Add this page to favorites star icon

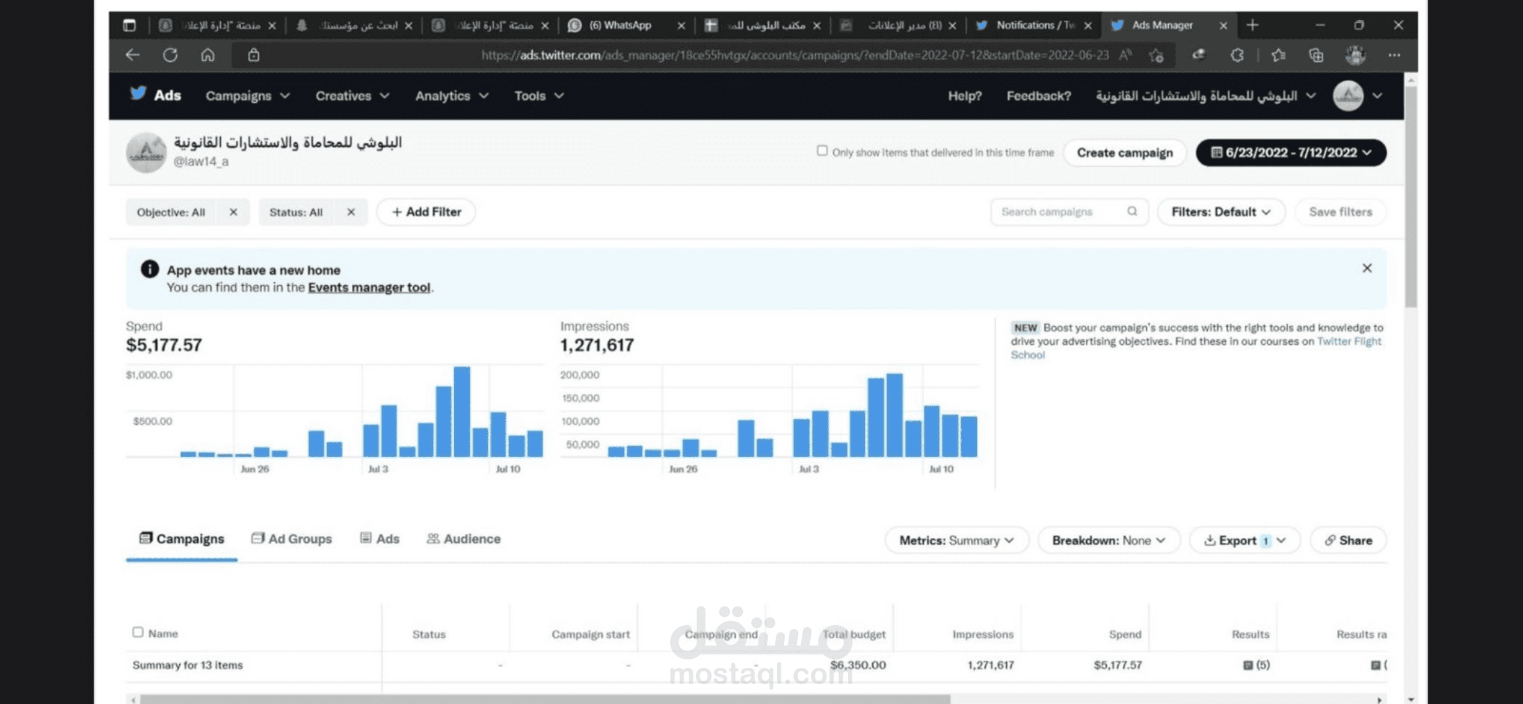(x=1156, y=55)
